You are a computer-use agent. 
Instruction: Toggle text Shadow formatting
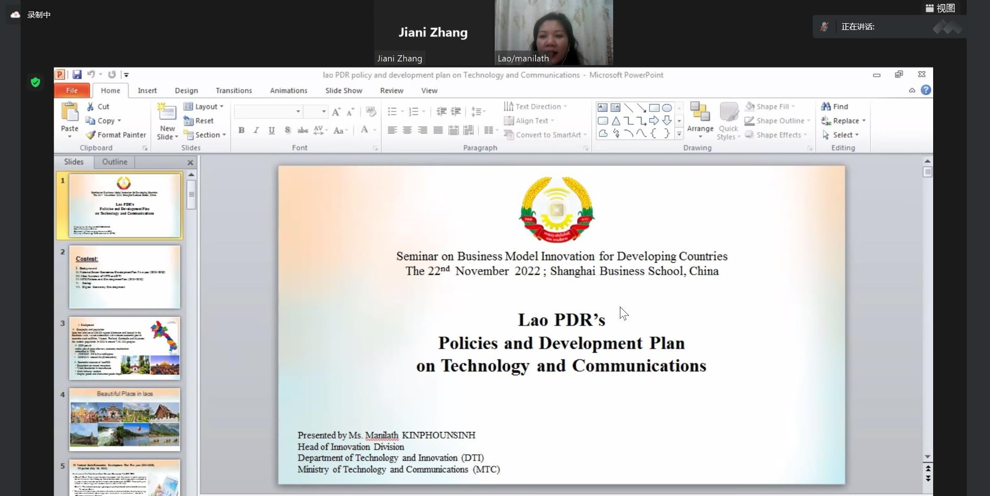coord(287,130)
